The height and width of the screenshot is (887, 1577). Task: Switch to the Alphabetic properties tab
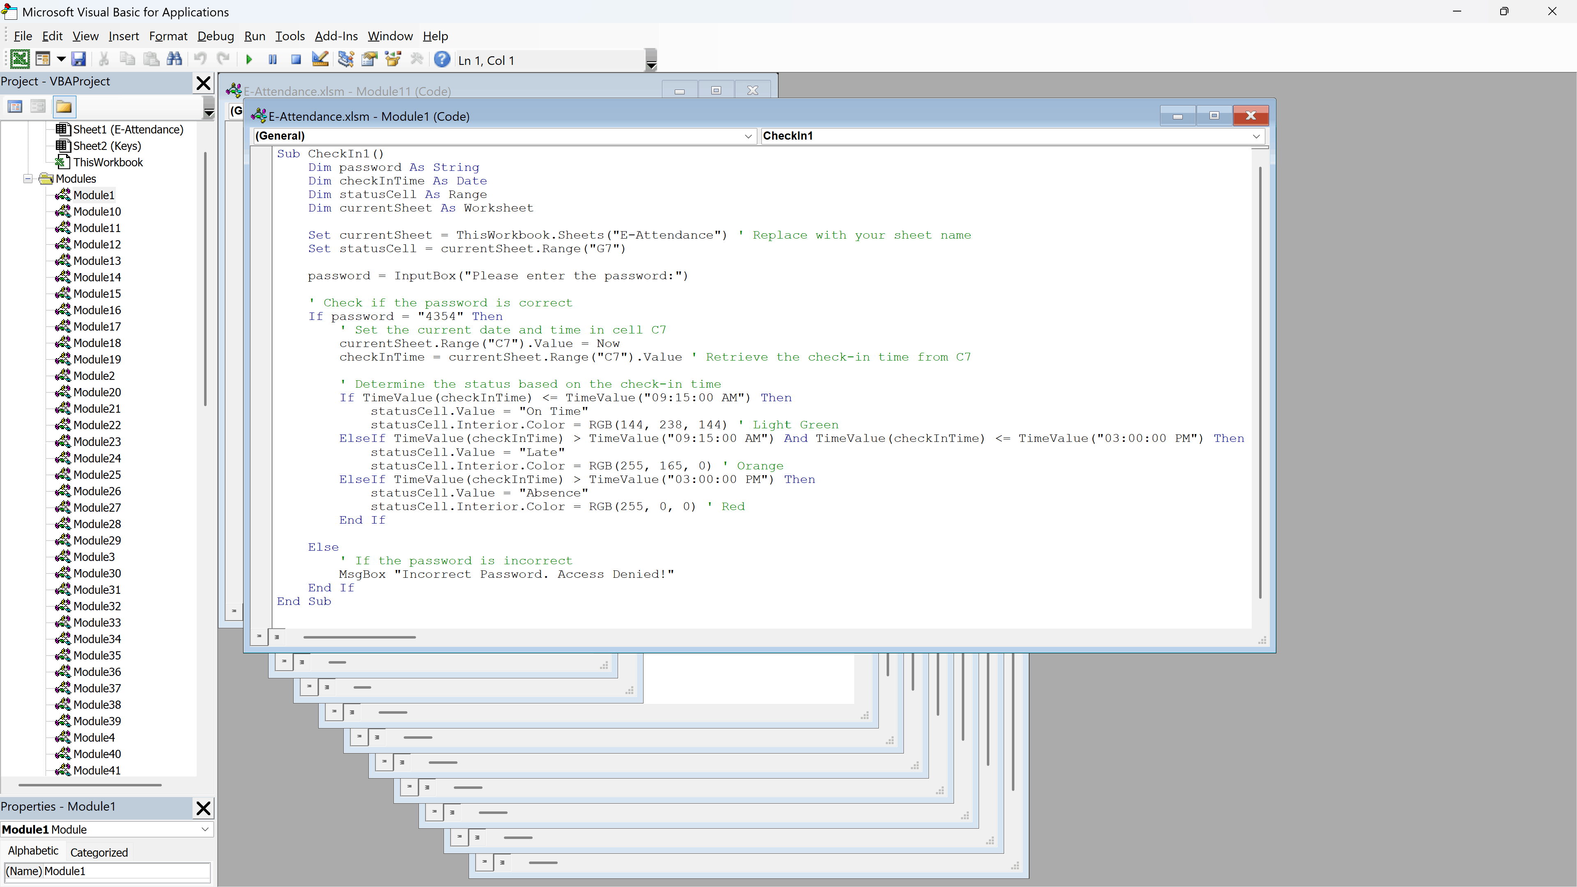pos(33,851)
